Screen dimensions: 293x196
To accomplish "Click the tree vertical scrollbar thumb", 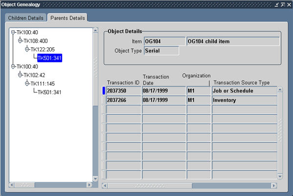I will [95, 69].
